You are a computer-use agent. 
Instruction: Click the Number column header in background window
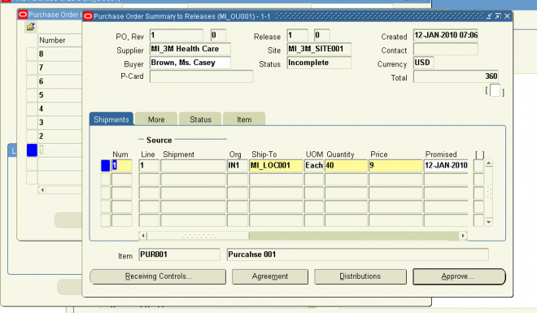(x=59, y=41)
